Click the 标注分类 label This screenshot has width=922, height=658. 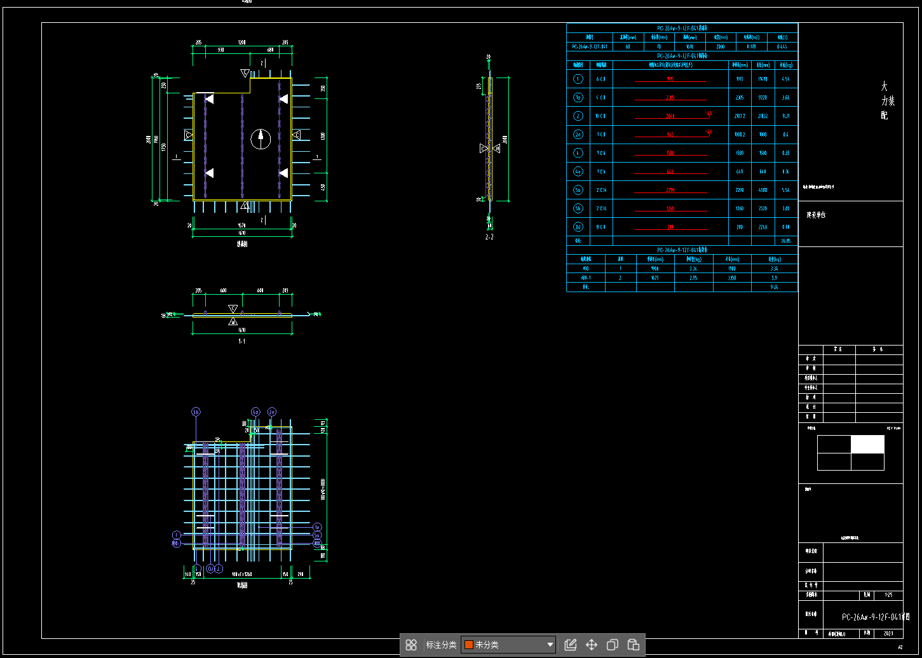click(x=441, y=645)
